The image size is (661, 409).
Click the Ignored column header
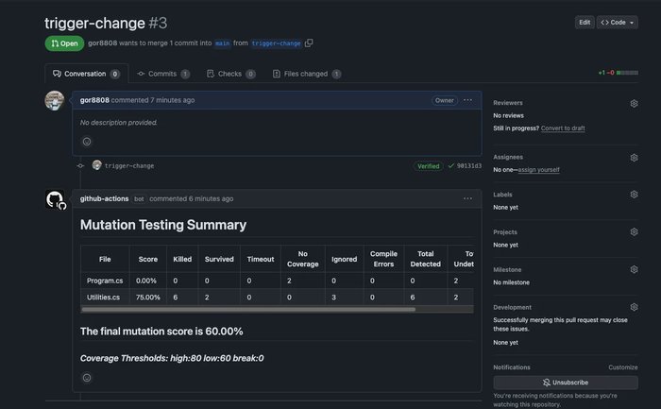[344, 259]
